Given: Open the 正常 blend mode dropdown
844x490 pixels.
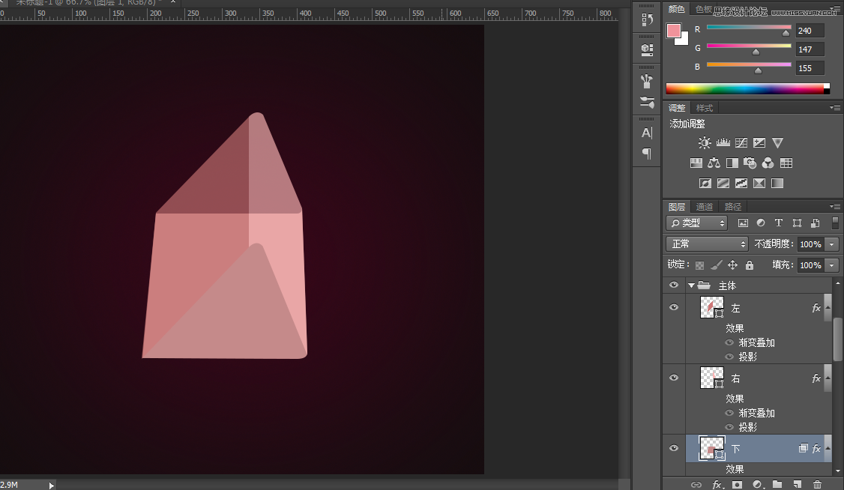Looking at the screenshot, I should pos(707,244).
